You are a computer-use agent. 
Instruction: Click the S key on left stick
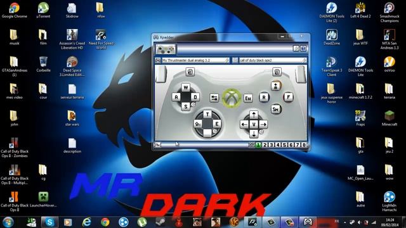pyautogui.click(x=186, y=106)
